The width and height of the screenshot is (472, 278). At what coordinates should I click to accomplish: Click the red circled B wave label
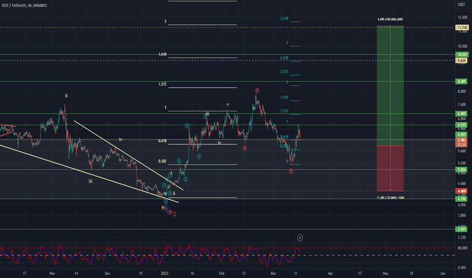[x=257, y=90]
